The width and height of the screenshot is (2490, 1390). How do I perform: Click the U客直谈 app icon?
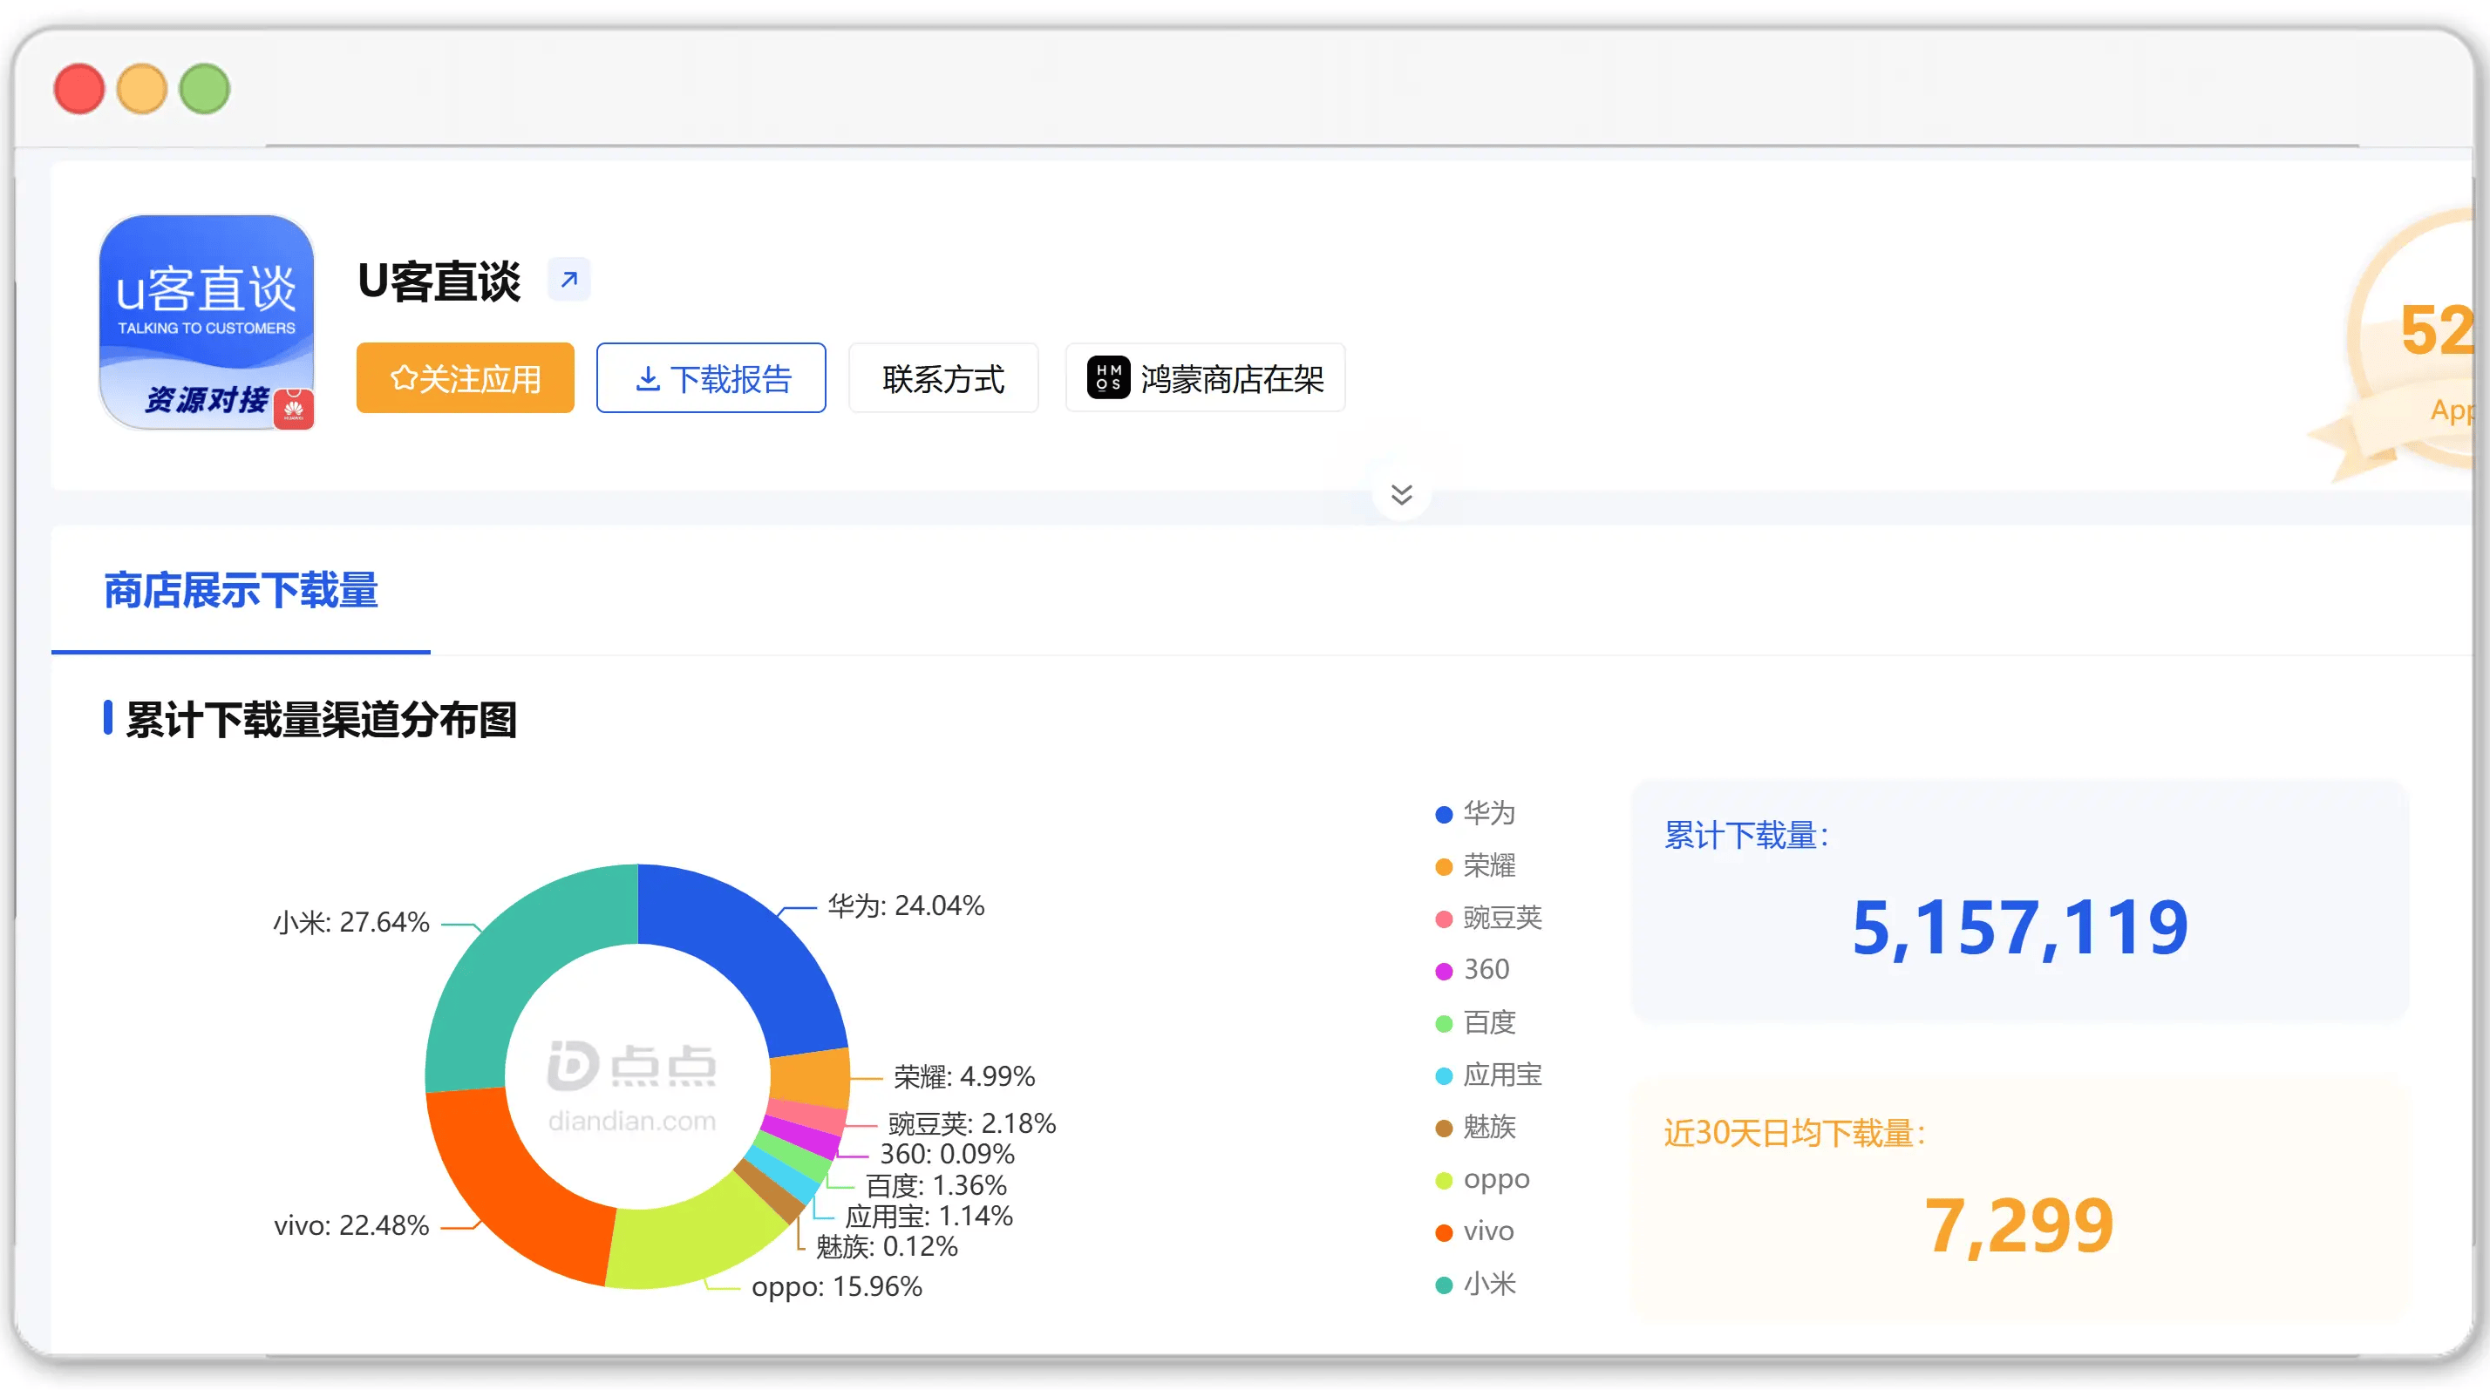click(x=207, y=322)
